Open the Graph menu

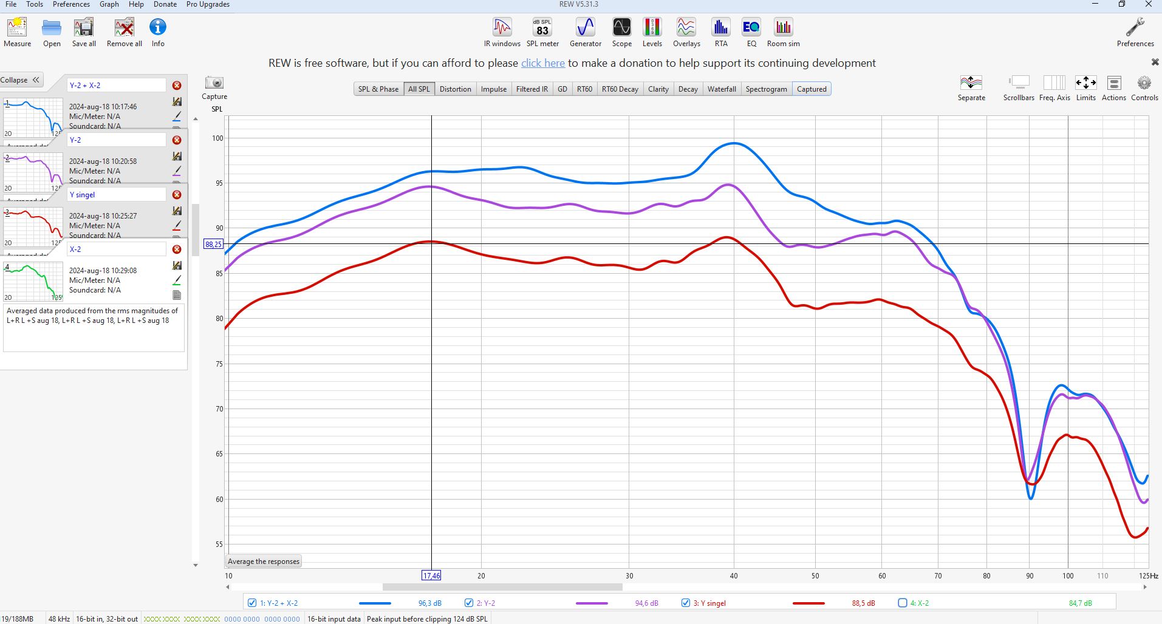click(x=109, y=4)
